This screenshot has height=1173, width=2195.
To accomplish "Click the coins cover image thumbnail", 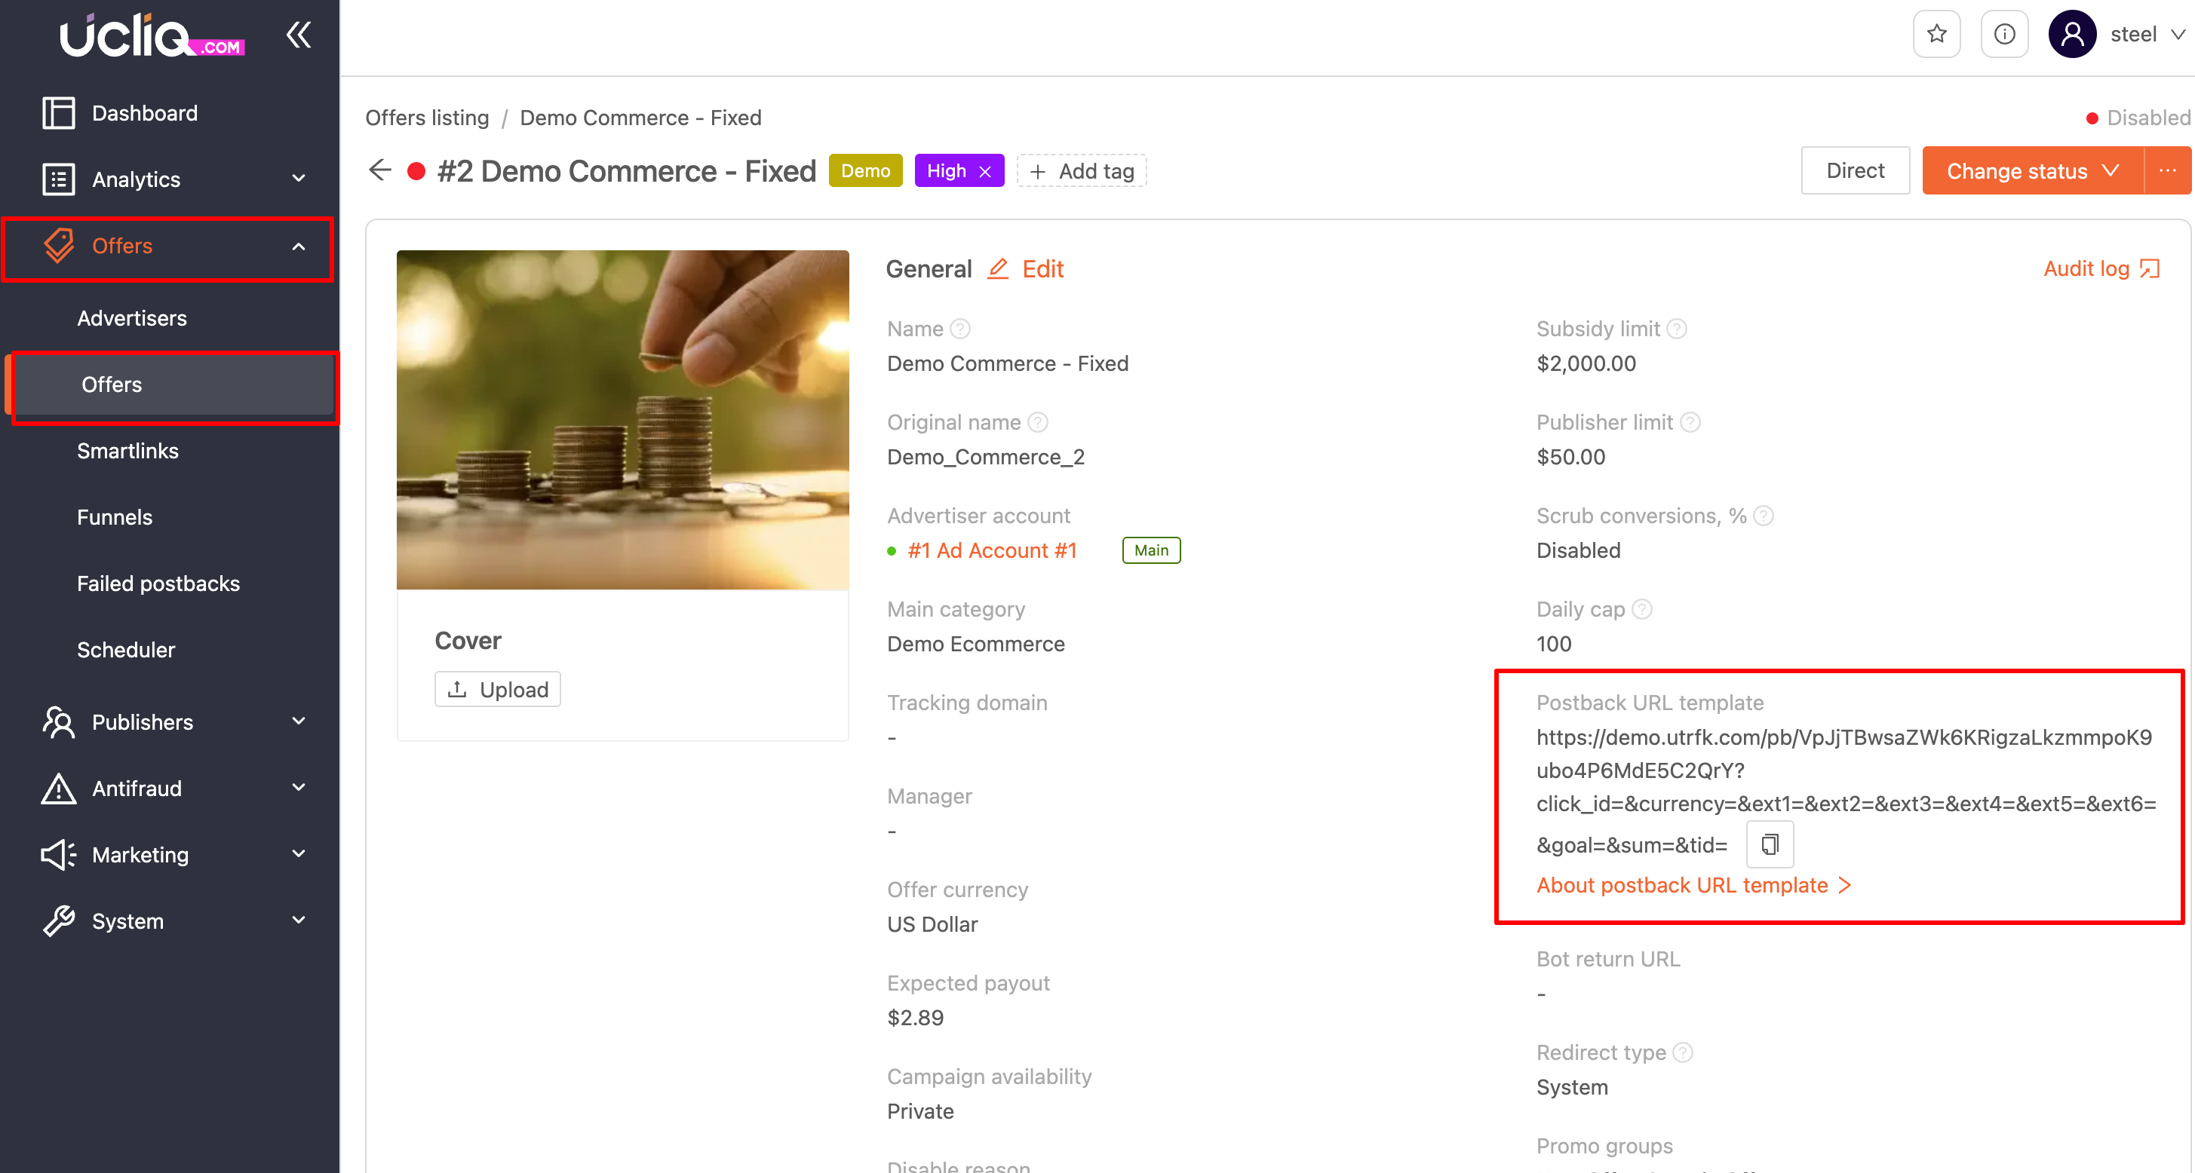I will coord(622,419).
